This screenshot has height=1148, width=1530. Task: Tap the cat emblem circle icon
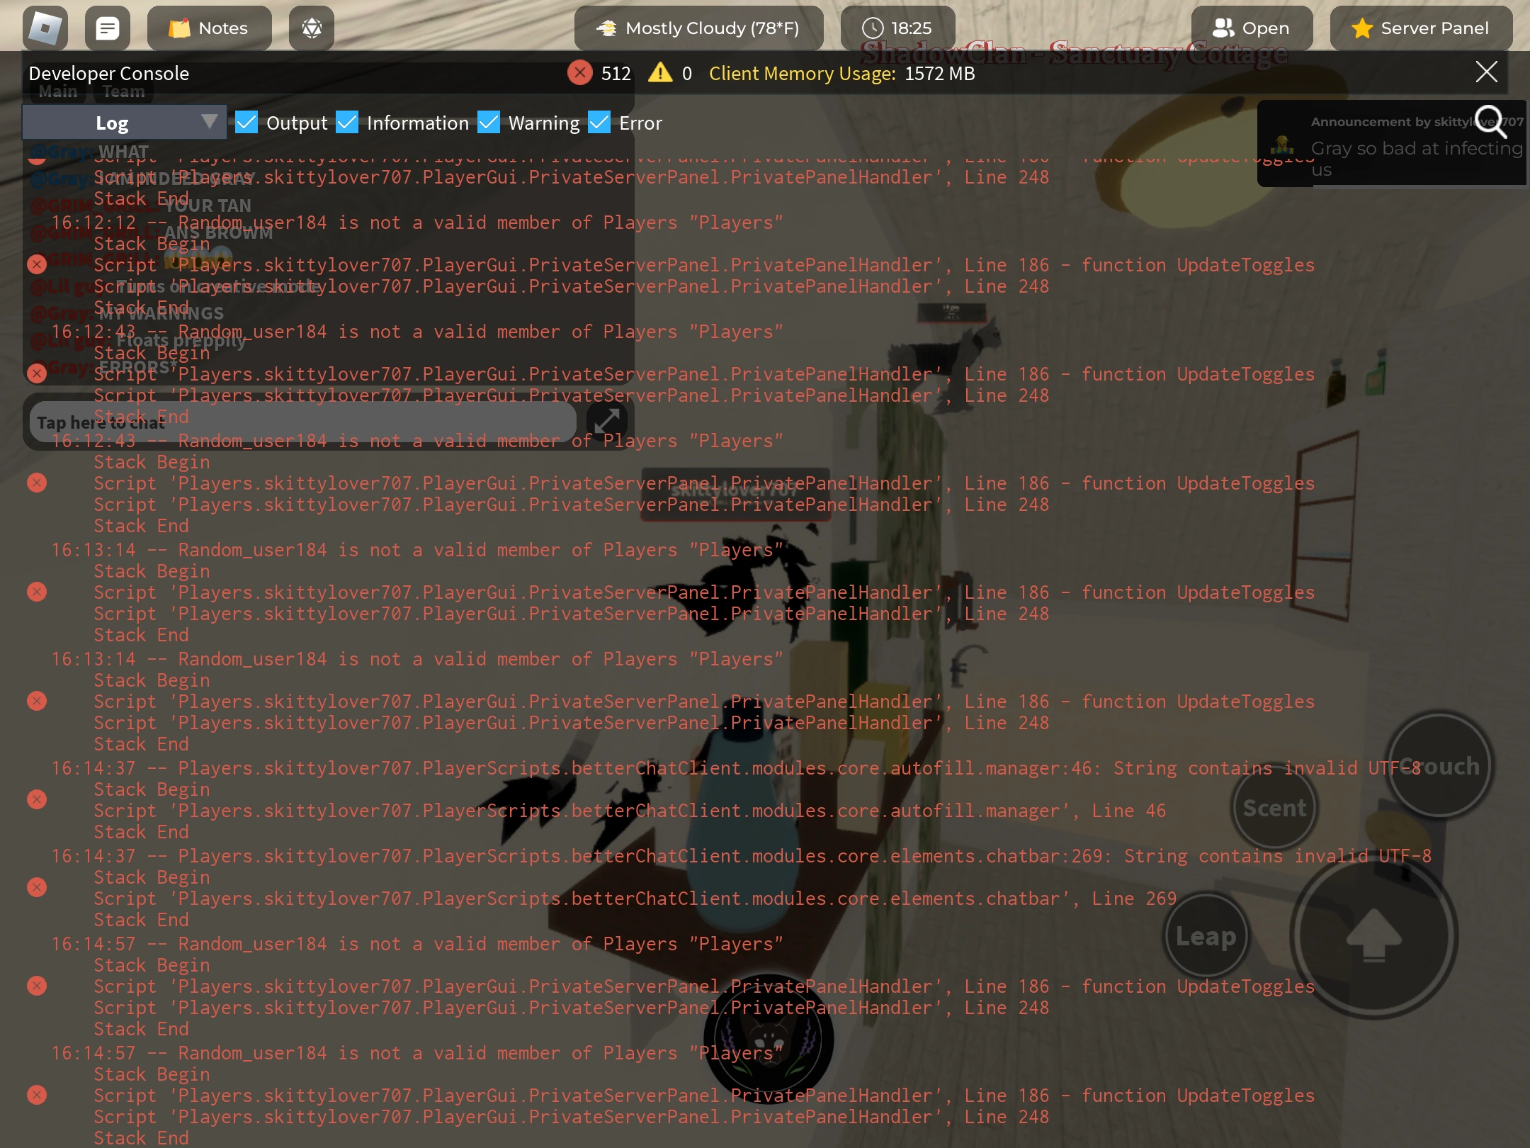769,1040
